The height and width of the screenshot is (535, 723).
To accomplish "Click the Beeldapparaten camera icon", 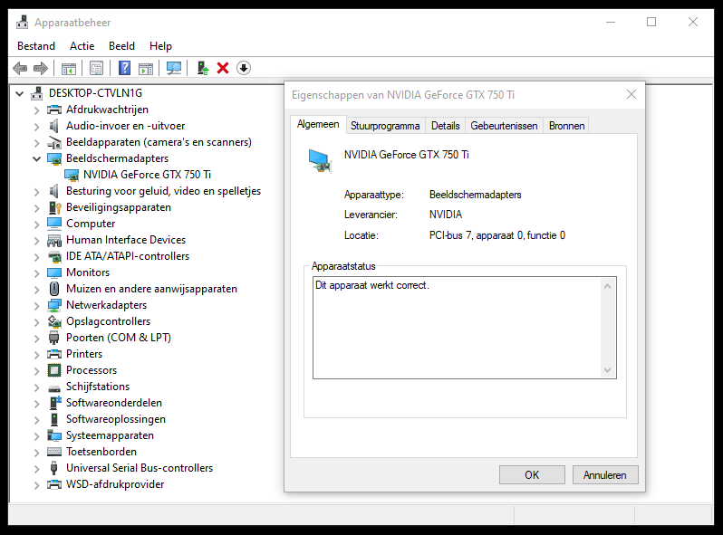I will tap(54, 142).
